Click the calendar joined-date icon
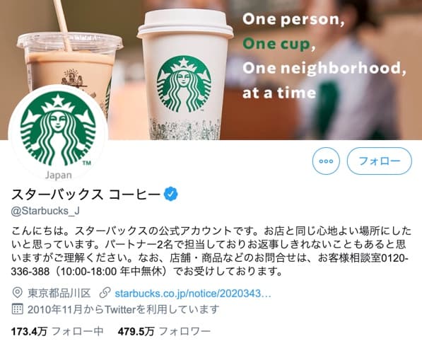 click(17, 309)
